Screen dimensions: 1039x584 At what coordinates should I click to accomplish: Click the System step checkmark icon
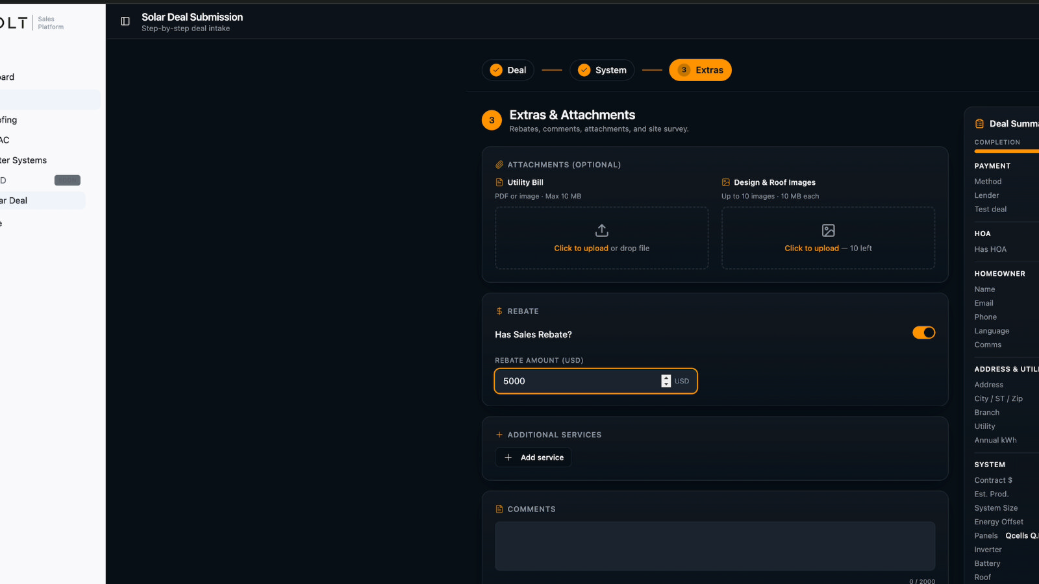click(x=584, y=70)
